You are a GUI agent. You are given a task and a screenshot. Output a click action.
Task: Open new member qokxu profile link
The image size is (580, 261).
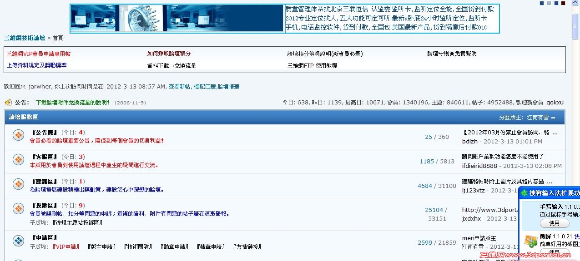click(555, 103)
